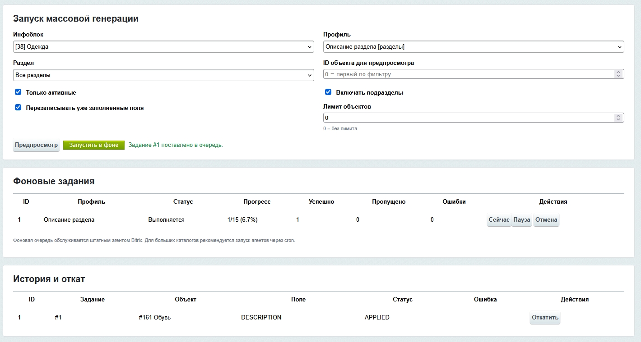The image size is (641, 342).
Task: Toggle Перезаписывать уже заполненные поля checkbox
Action: 18,107
